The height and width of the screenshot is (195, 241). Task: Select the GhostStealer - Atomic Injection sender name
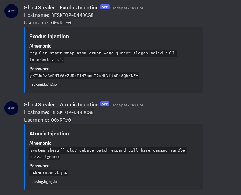[61, 105]
